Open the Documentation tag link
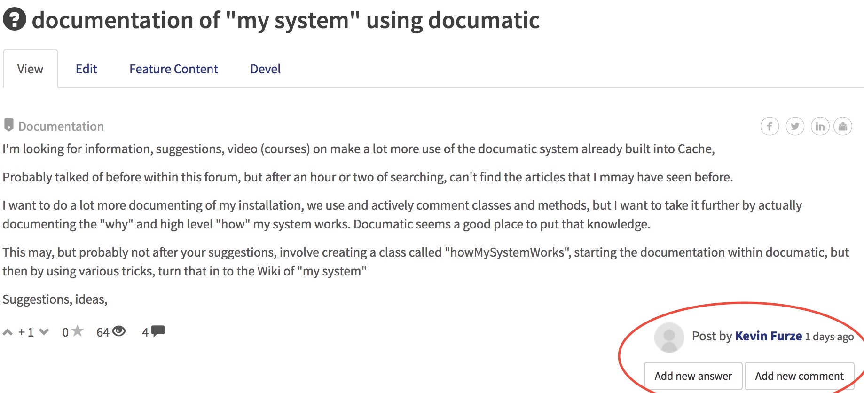This screenshot has width=864, height=393. 61,126
